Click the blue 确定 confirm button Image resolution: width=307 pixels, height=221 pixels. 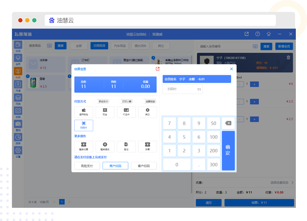pyautogui.click(x=228, y=150)
